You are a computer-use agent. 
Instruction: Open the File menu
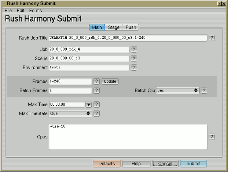(8, 11)
